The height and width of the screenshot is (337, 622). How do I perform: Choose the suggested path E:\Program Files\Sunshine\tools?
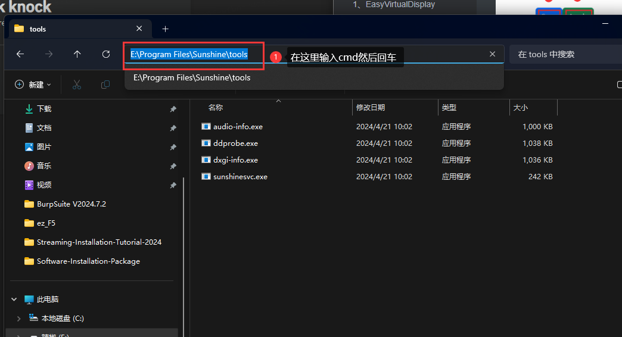click(x=314, y=78)
